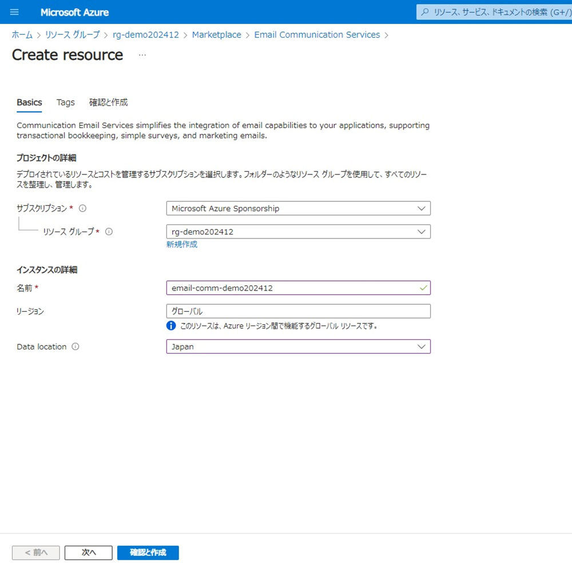This screenshot has height=572, width=572.
Task: Go to ホーム breadcrumb
Action: (x=22, y=35)
